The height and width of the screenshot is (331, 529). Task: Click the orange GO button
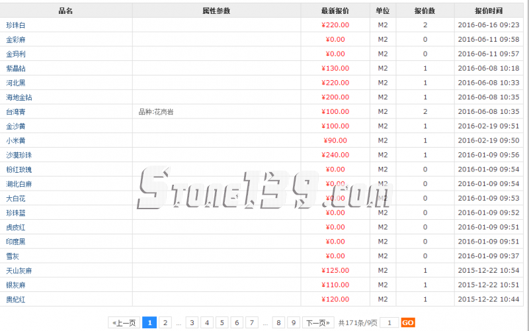(408, 322)
